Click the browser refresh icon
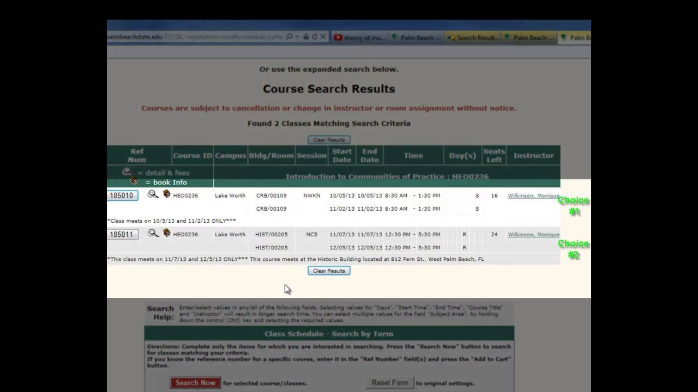Viewport: 698px width, 392px height. [315, 37]
